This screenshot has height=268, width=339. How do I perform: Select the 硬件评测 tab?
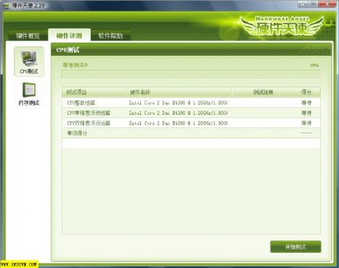click(69, 35)
